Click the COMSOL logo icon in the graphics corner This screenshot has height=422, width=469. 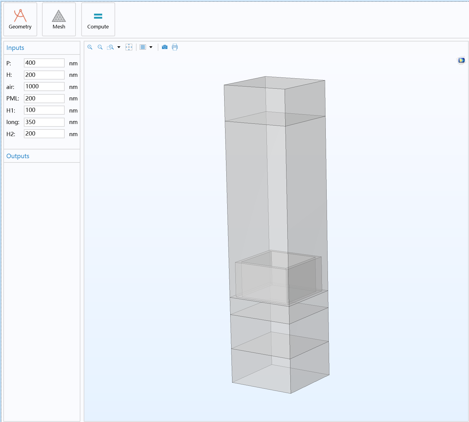point(461,61)
